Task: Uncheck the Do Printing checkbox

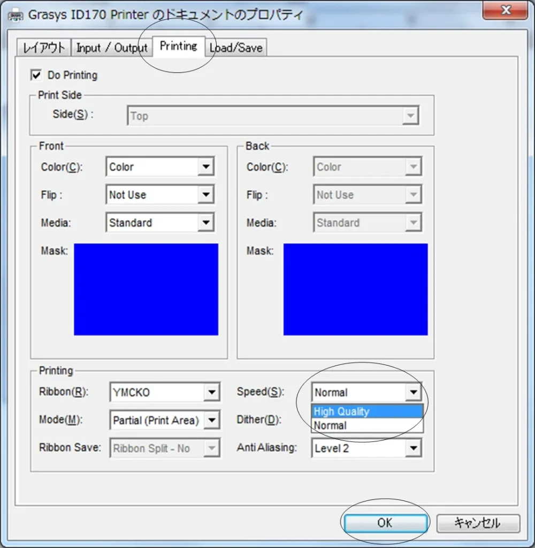Action: pyautogui.click(x=36, y=75)
